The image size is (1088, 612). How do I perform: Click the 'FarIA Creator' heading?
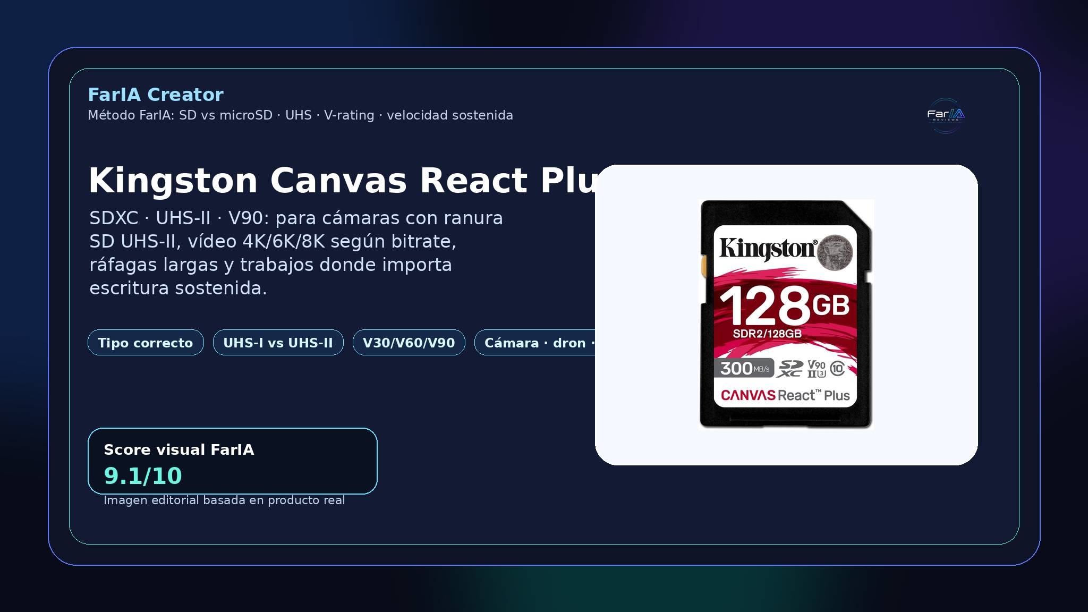(156, 95)
